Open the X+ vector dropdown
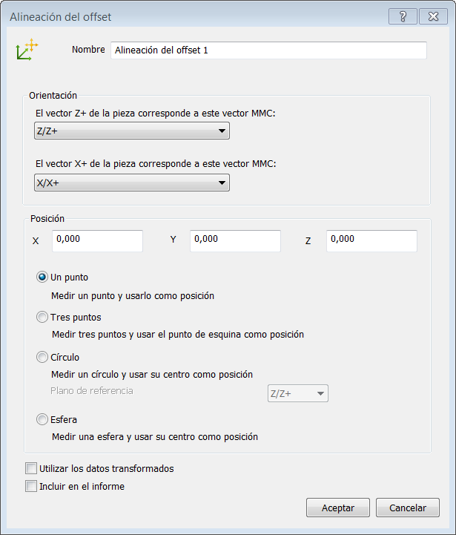The width and height of the screenshot is (456, 535). (132, 183)
